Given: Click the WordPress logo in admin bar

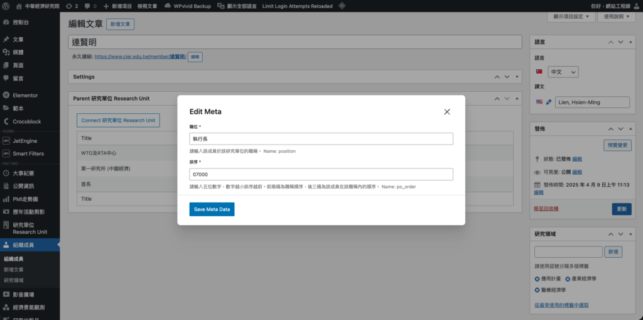Looking at the screenshot, I should pyautogui.click(x=6, y=6).
